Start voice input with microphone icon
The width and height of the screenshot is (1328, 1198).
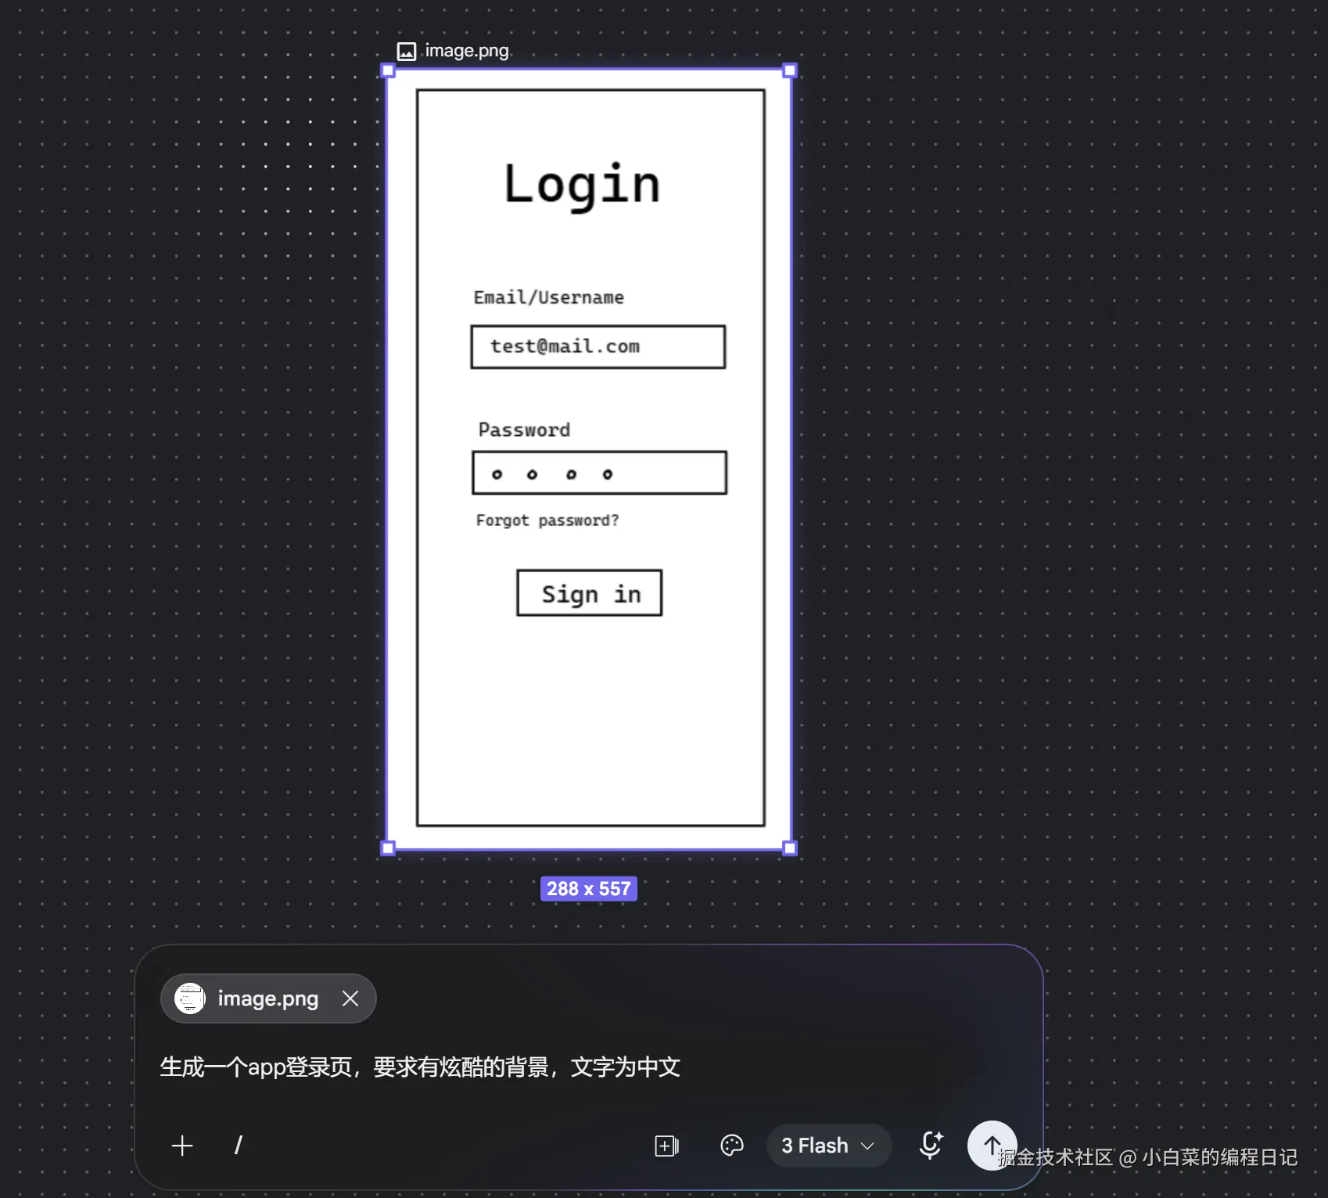click(931, 1145)
